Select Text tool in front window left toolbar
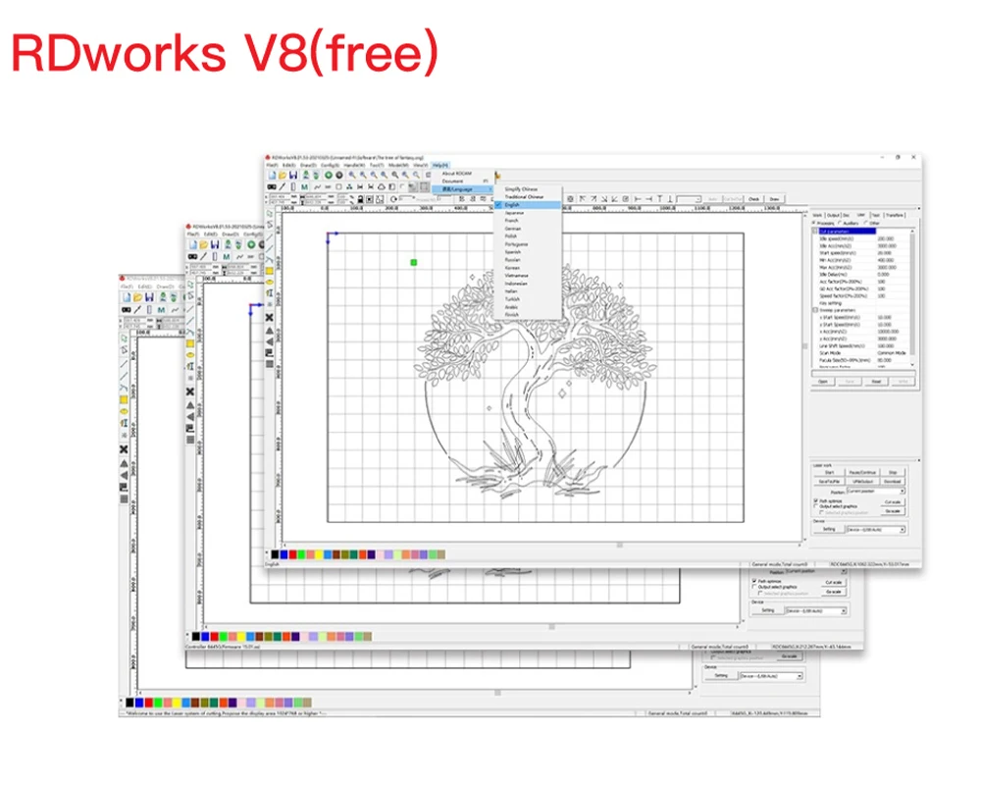981x785 pixels. 270,293
